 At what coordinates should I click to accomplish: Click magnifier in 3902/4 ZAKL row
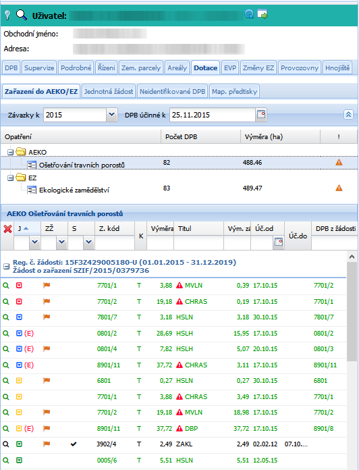point(5,444)
